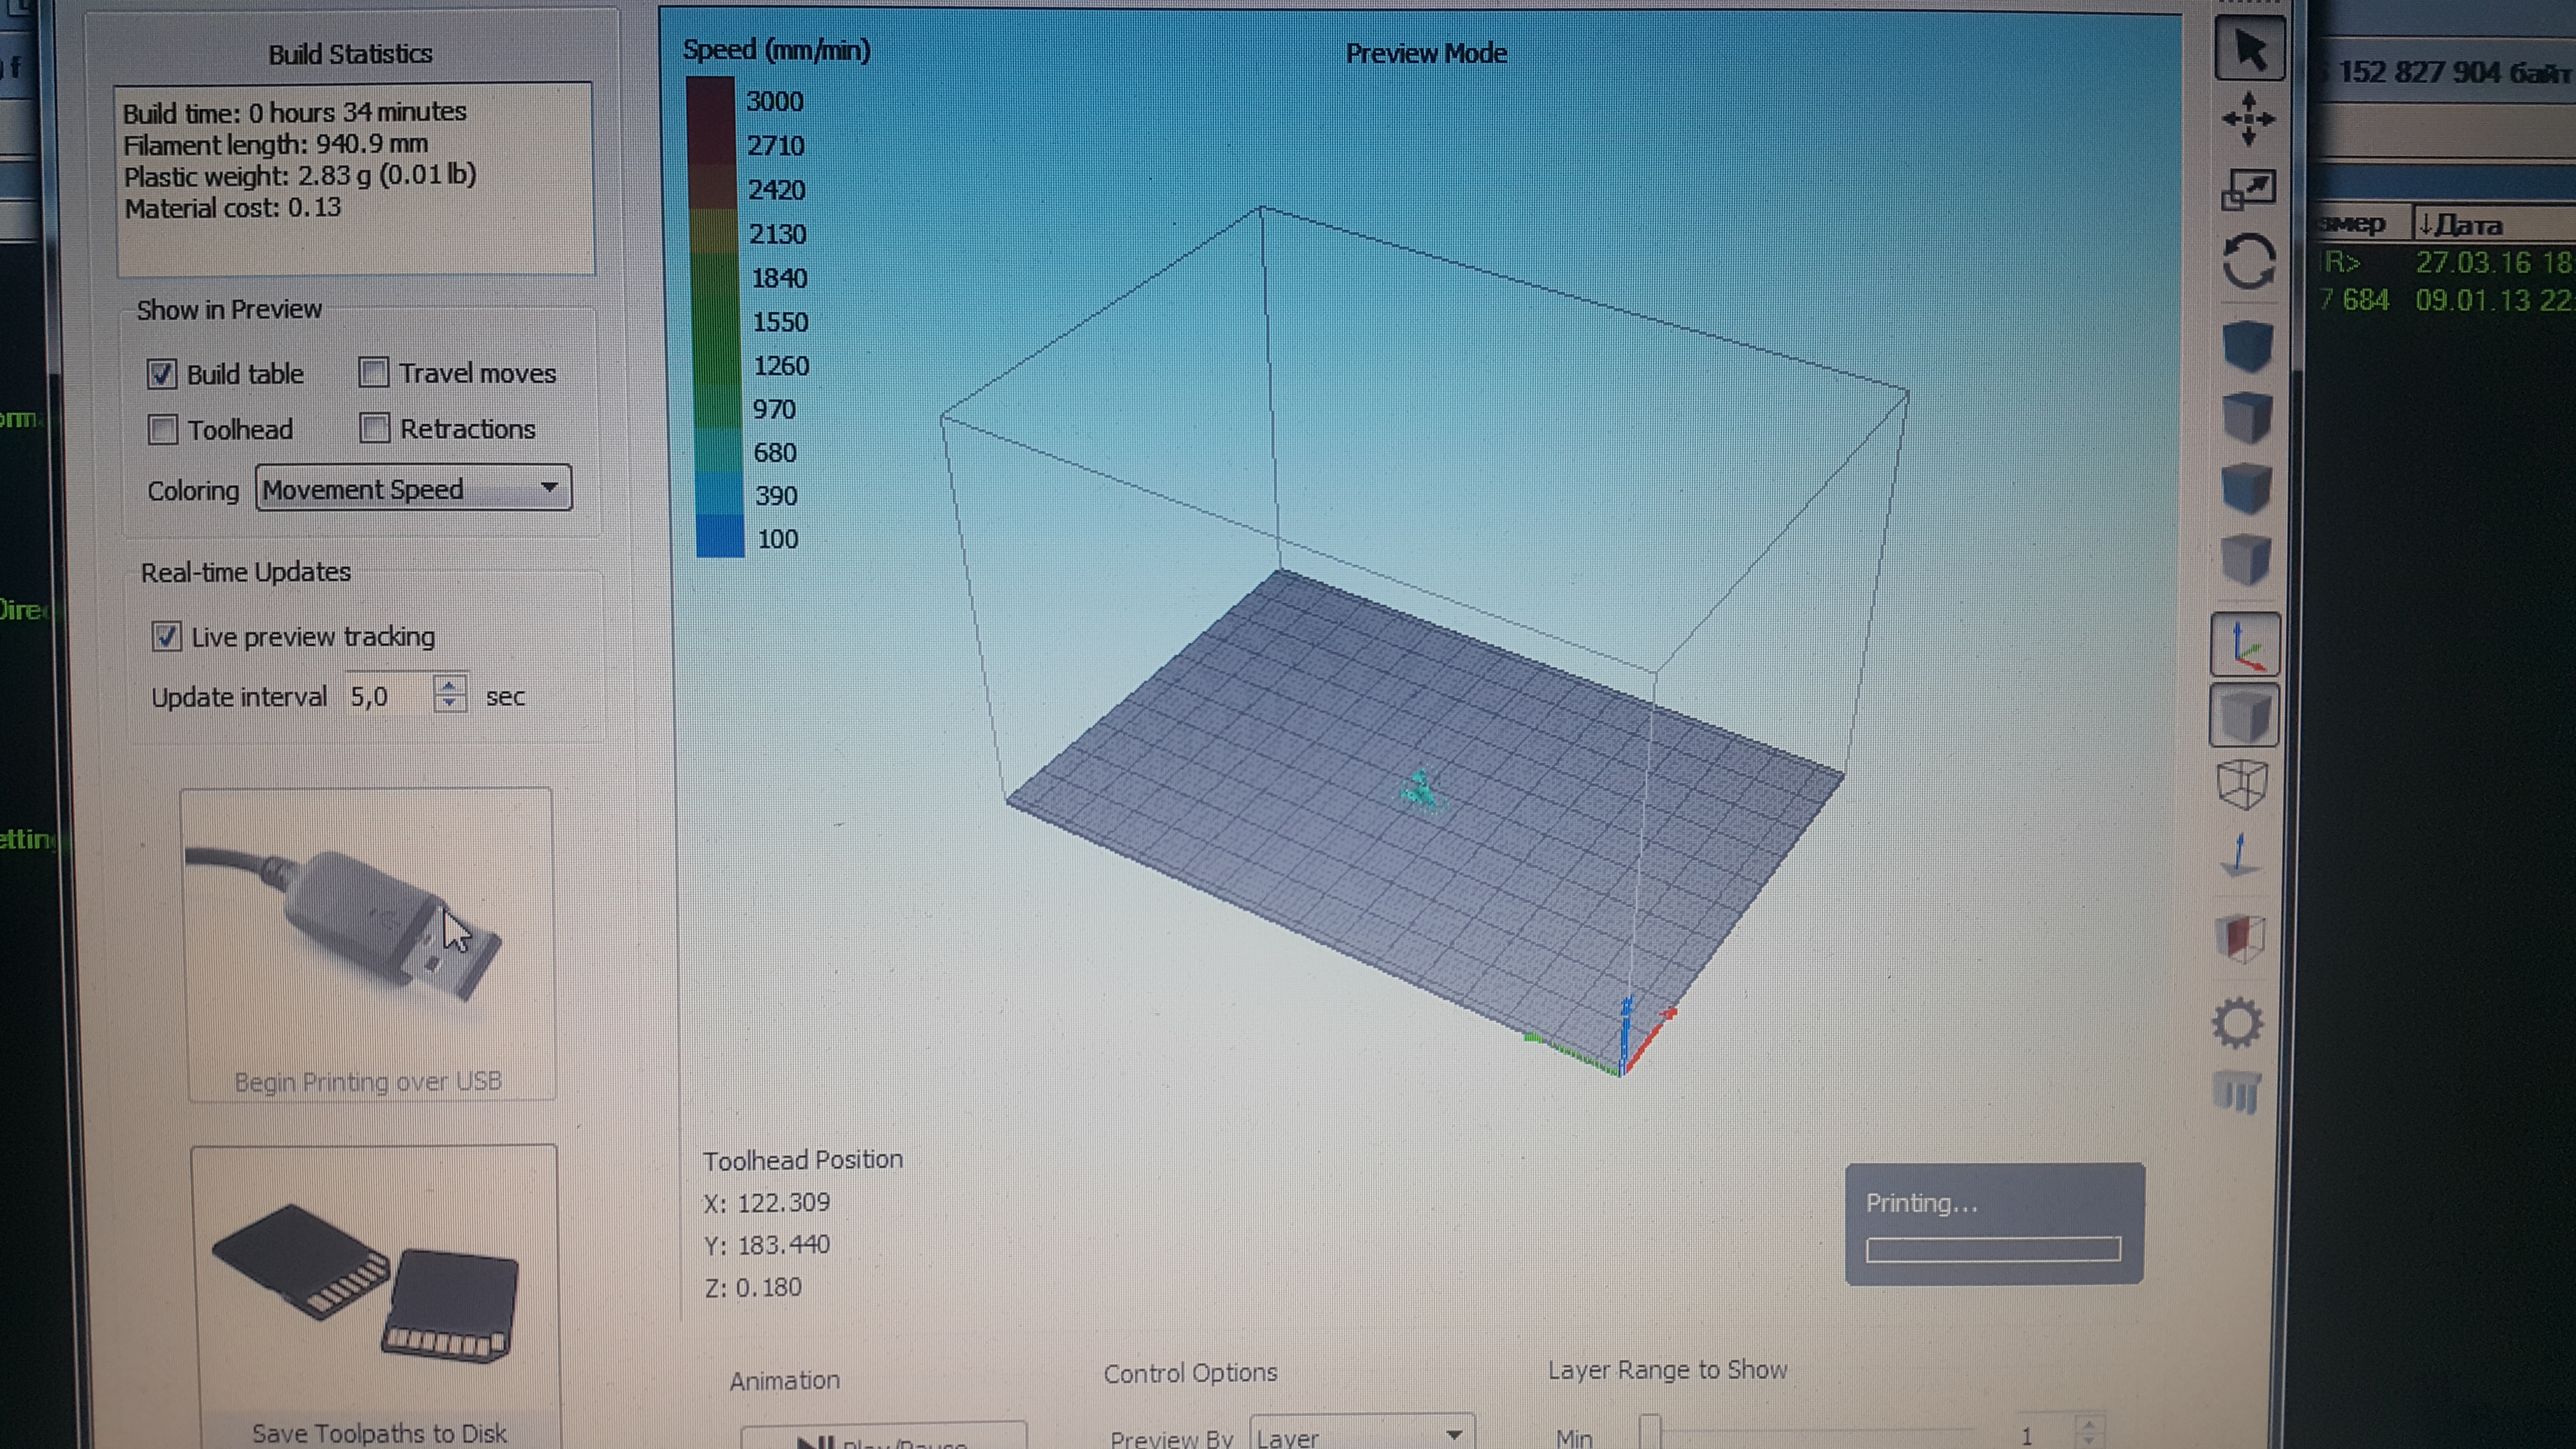Activate the four-arrow pan view tool
The height and width of the screenshot is (1449, 2576).
coord(2248,119)
